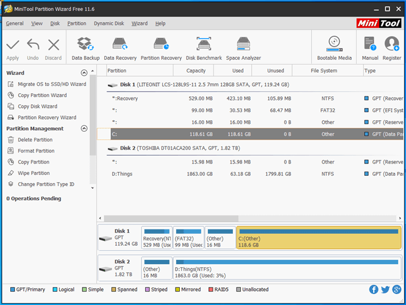Click the Disk 1 drive icon in list
The image size is (406, 305).
click(x=113, y=85)
